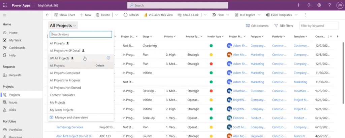This screenshot has height=138, width=345.
Task: Click the plus icon in header
Action: 299,5
